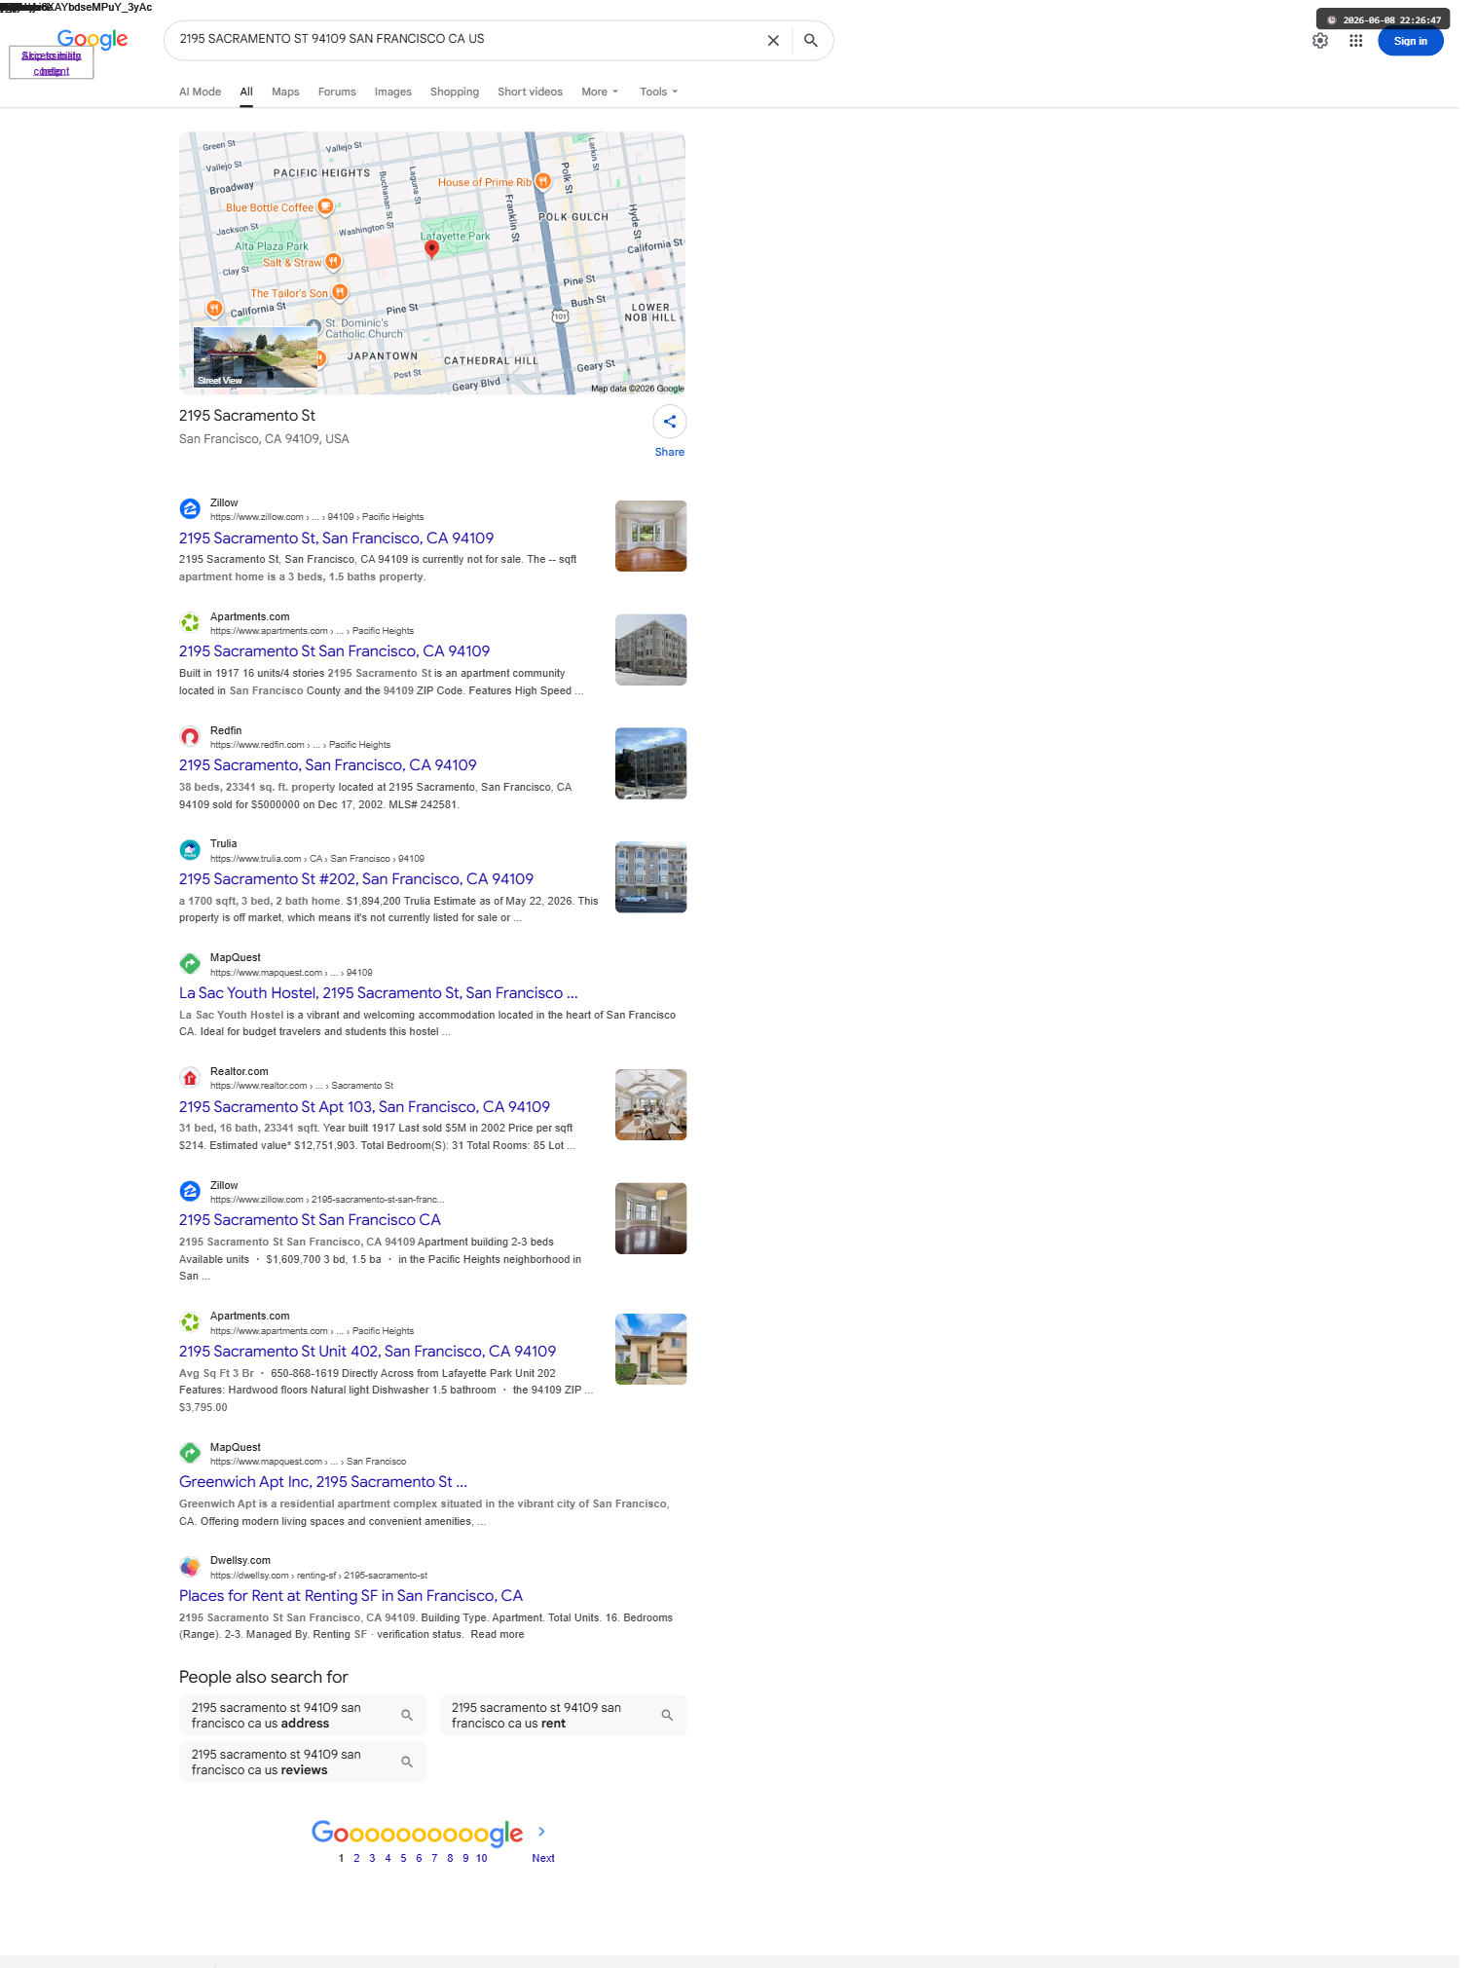
Task: Click the Sign in button
Action: coord(1410,41)
